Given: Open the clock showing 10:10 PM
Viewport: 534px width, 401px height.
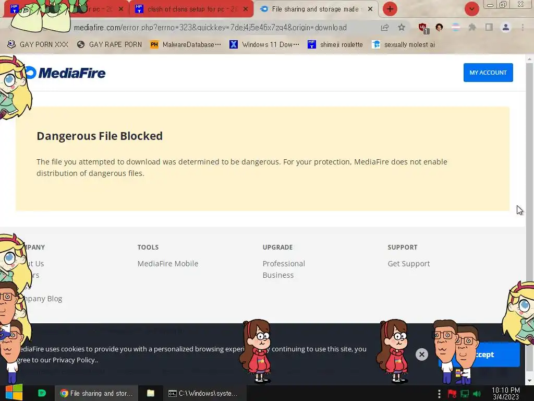Looking at the screenshot, I should [505, 393].
